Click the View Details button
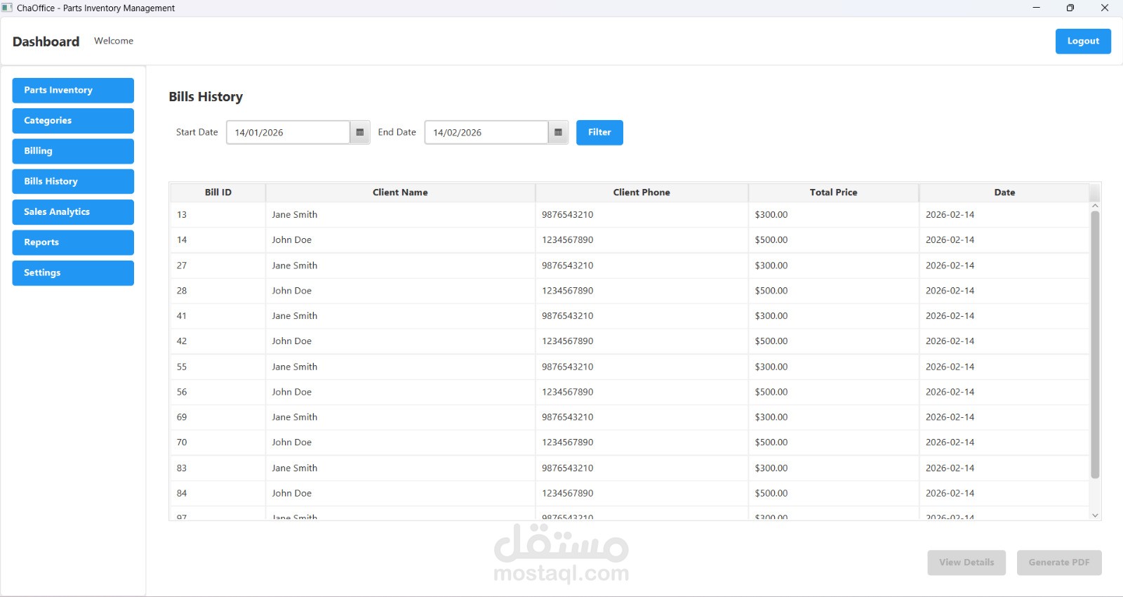Image resolution: width=1123 pixels, height=597 pixels. [966, 563]
